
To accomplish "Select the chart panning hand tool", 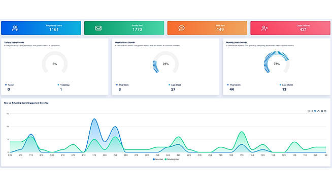I will tap(318, 111).
